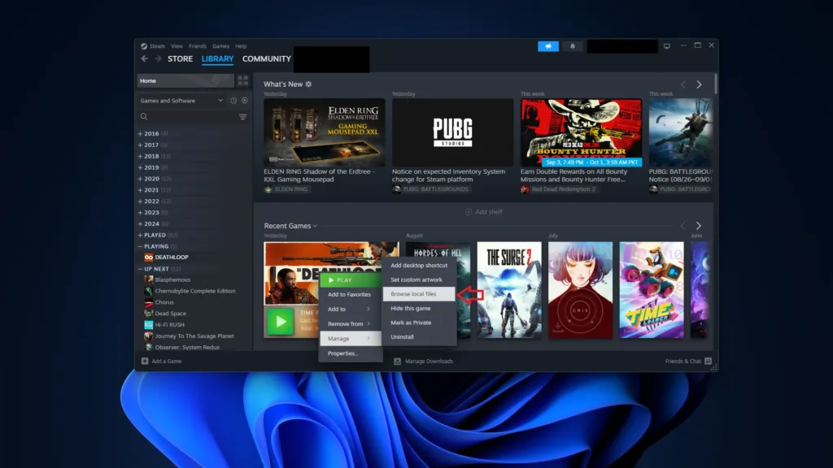
Task: Select Add desktop shortcut
Action: pos(419,266)
